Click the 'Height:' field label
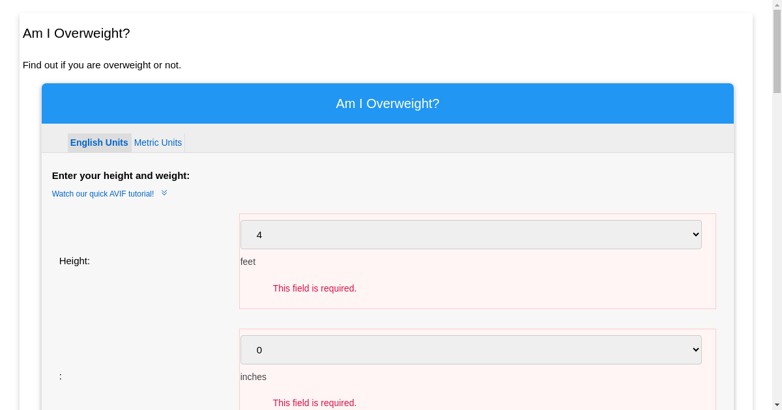Image resolution: width=782 pixels, height=410 pixels. [x=74, y=261]
